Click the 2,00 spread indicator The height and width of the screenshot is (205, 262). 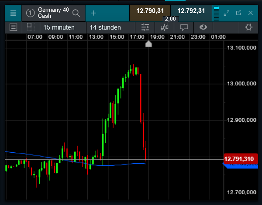(x=170, y=19)
